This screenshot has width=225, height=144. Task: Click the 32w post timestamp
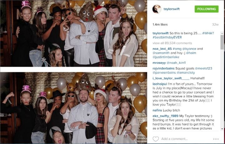click(x=215, y=25)
